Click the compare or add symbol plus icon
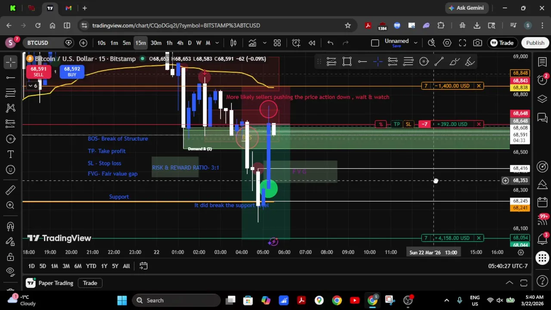 click(83, 43)
